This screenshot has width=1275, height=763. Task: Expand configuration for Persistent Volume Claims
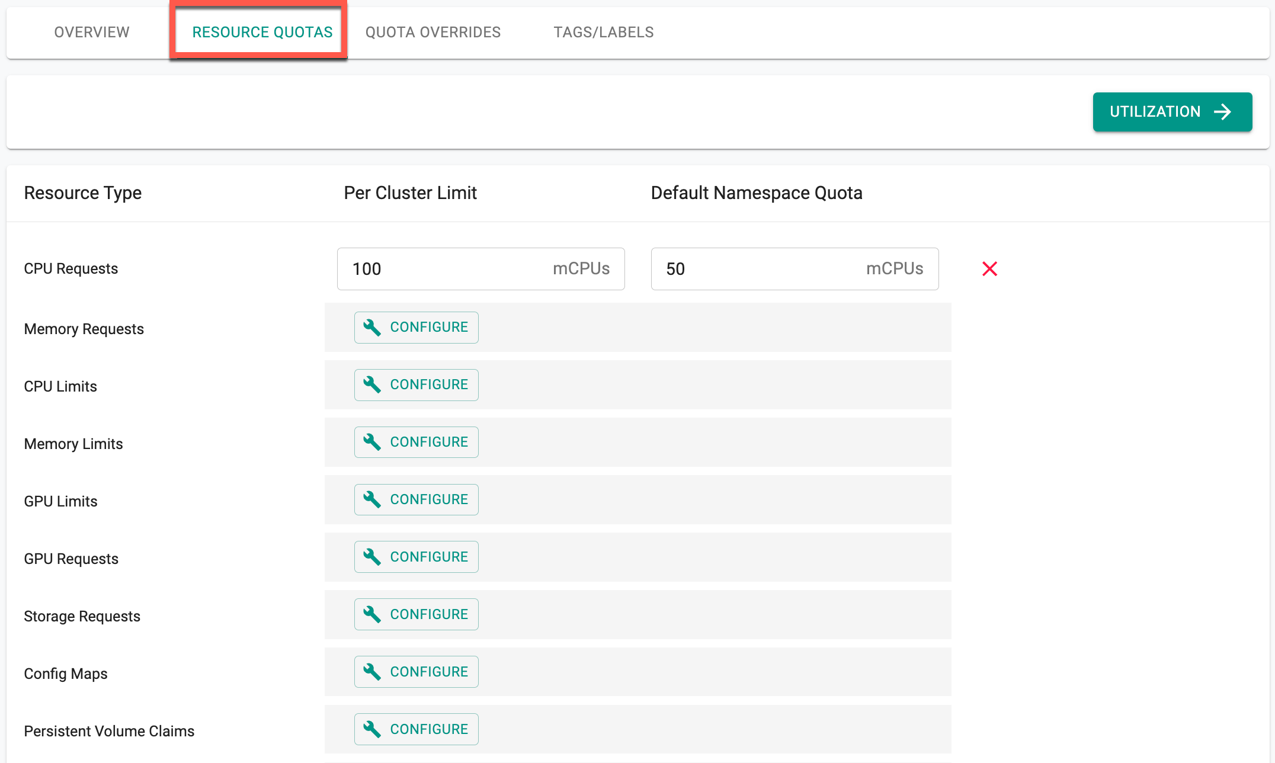(x=416, y=729)
